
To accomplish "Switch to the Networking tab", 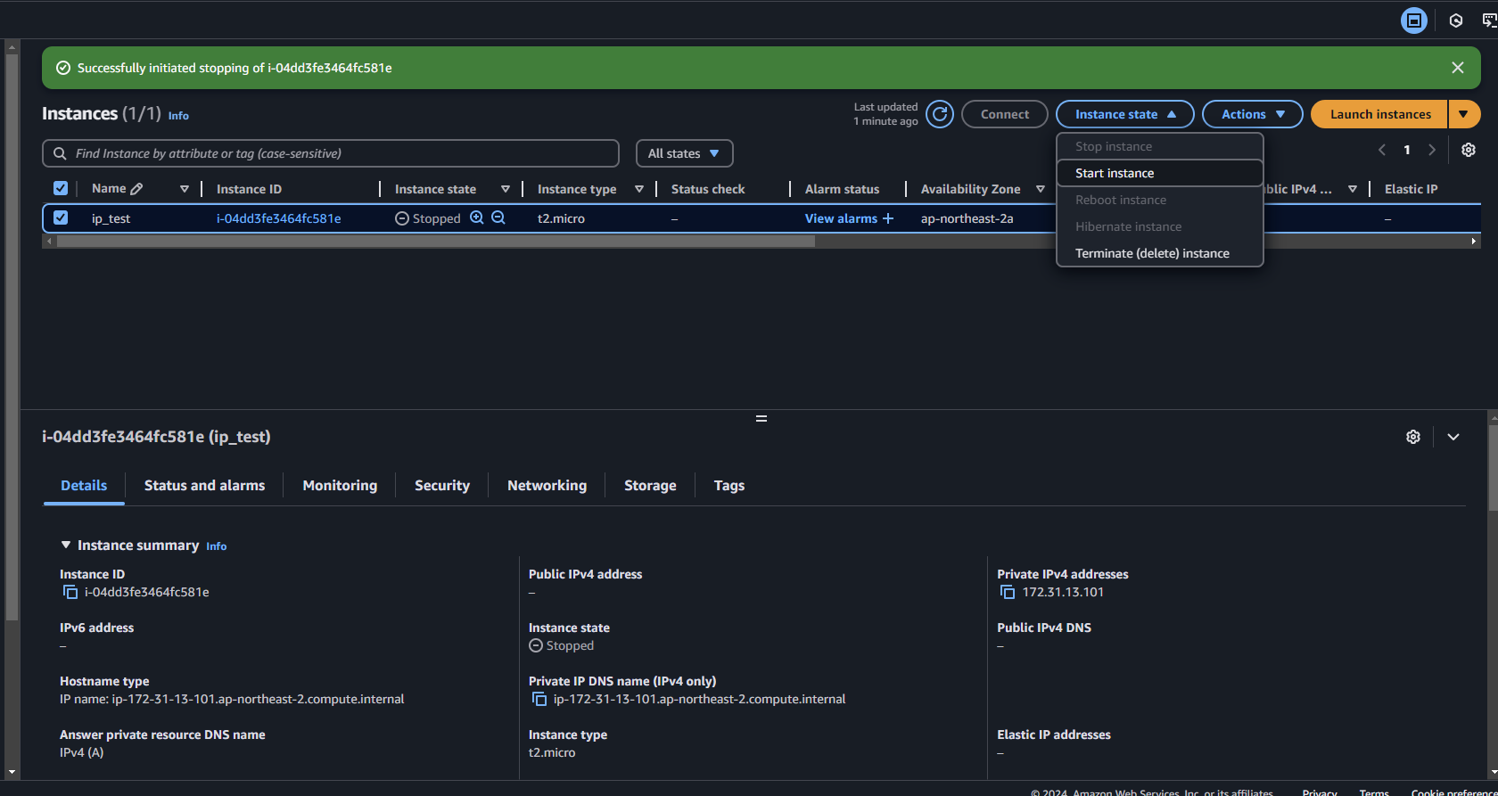I will point(547,486).
